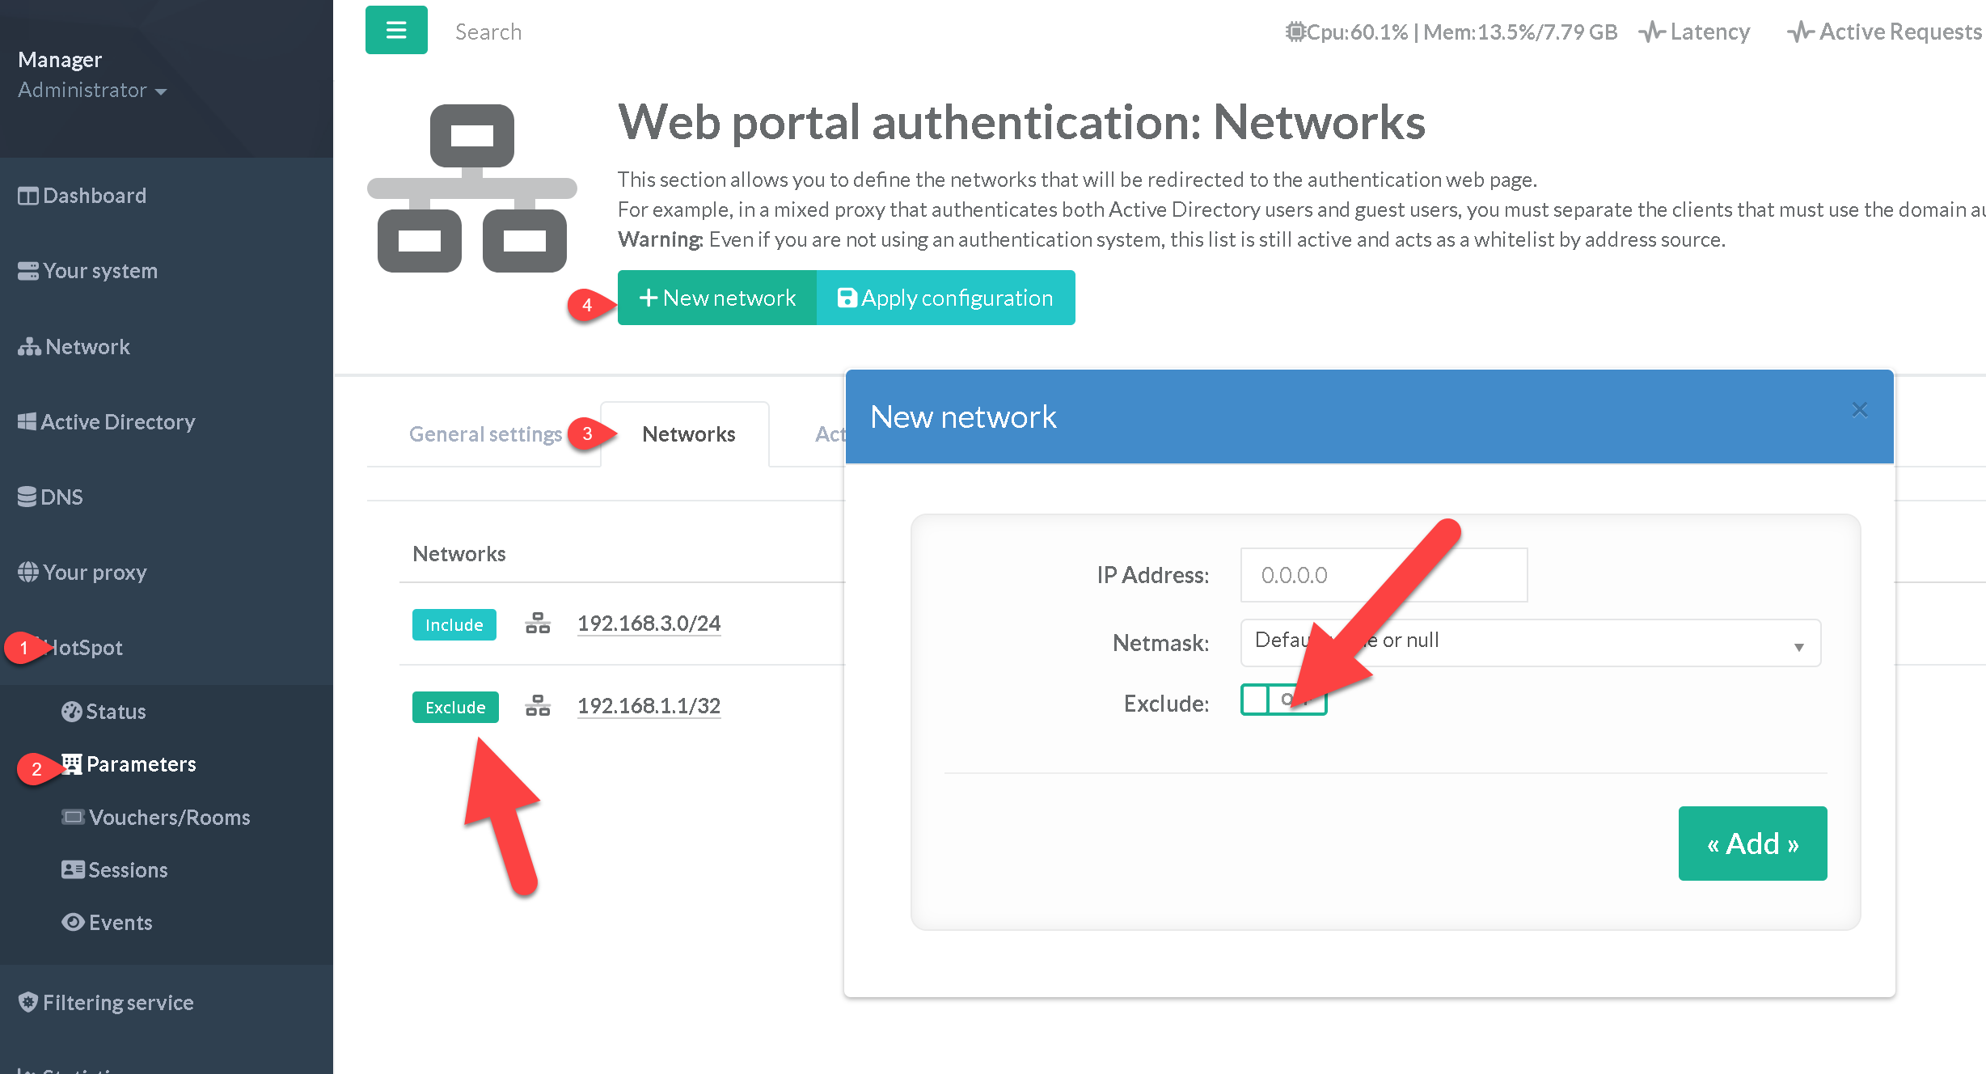Click network icon beside 192.168.1.1/32

pyautogui.click(x=538, y=706)
